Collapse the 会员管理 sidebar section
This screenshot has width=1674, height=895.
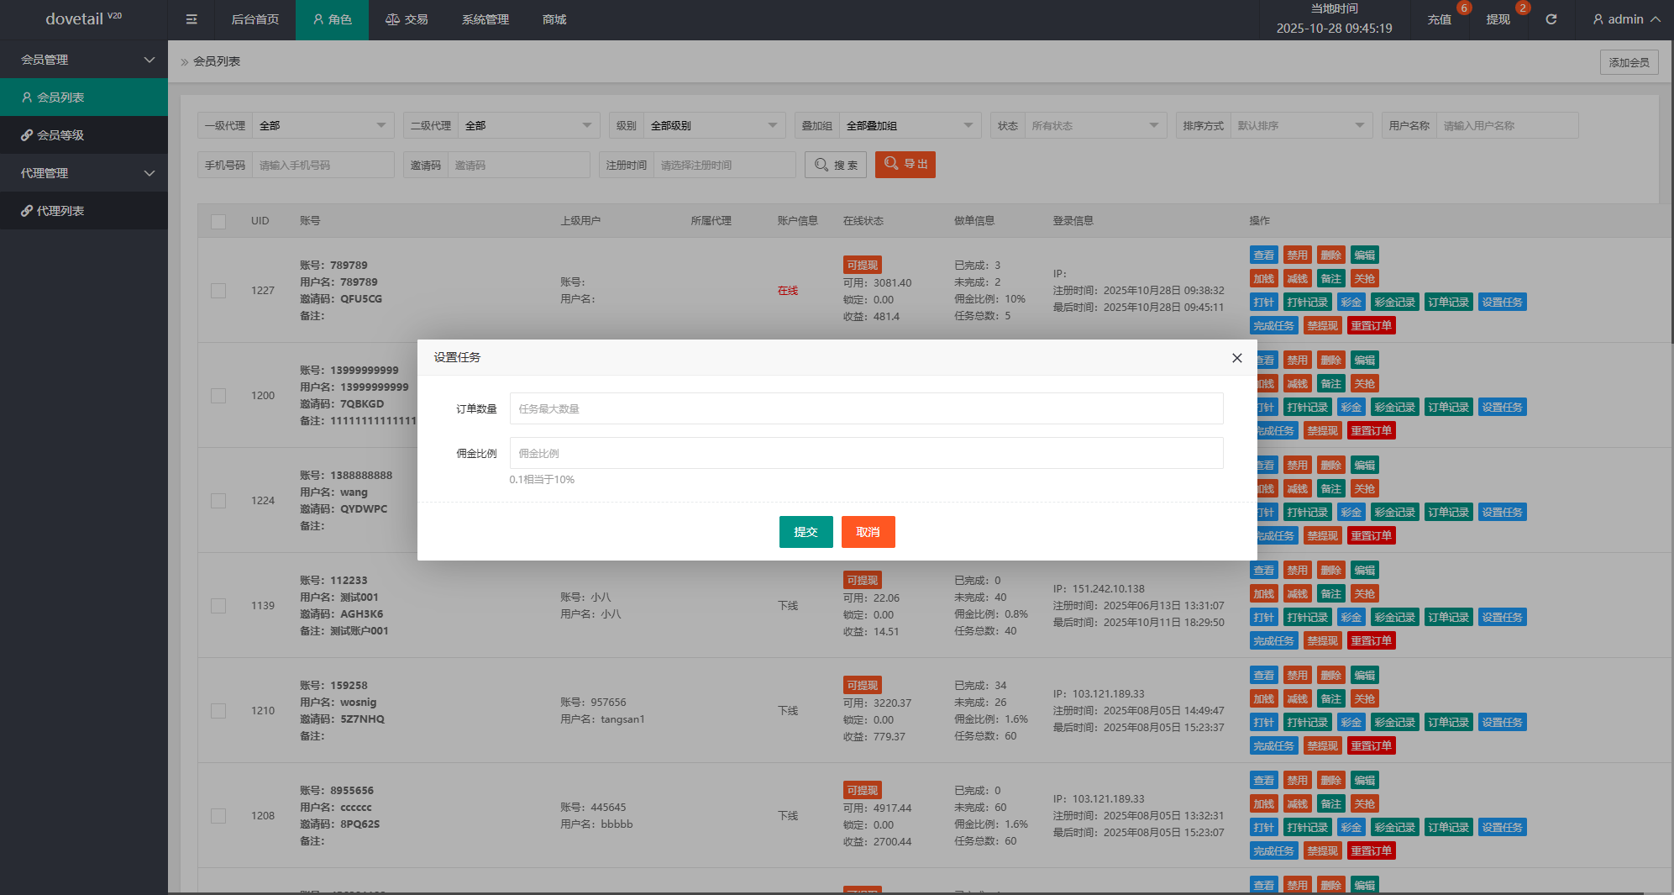coord(84,60)
